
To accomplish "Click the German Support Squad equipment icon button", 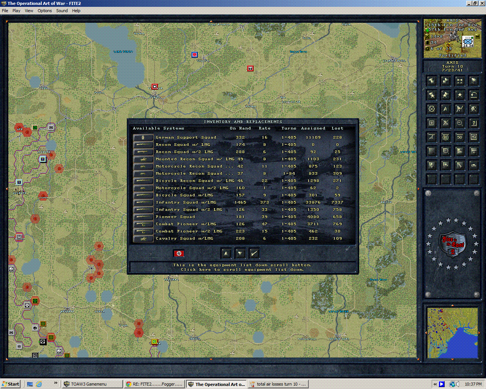I will 143,138.
